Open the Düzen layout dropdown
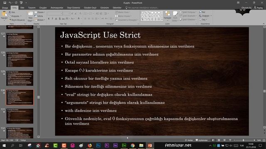This screenshot has height=149, width=266. click(40, 12)
